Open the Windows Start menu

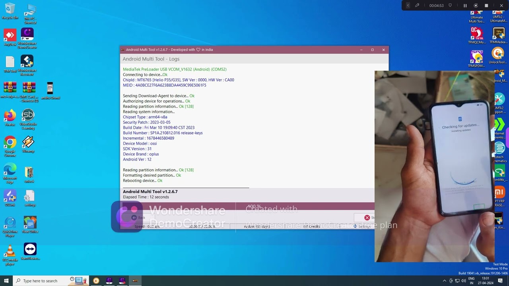6,281
